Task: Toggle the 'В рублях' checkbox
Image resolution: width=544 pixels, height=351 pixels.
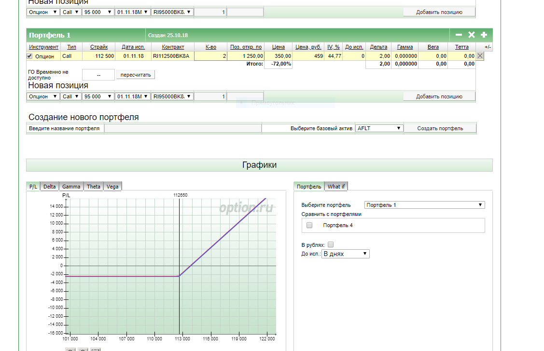Action: pyautogui.click(x=331, y=245)
